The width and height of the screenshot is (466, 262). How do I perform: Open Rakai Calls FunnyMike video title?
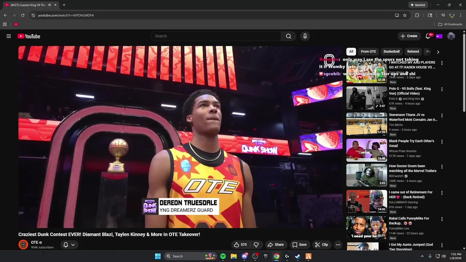pyautogui.click(x=409, y=221)
